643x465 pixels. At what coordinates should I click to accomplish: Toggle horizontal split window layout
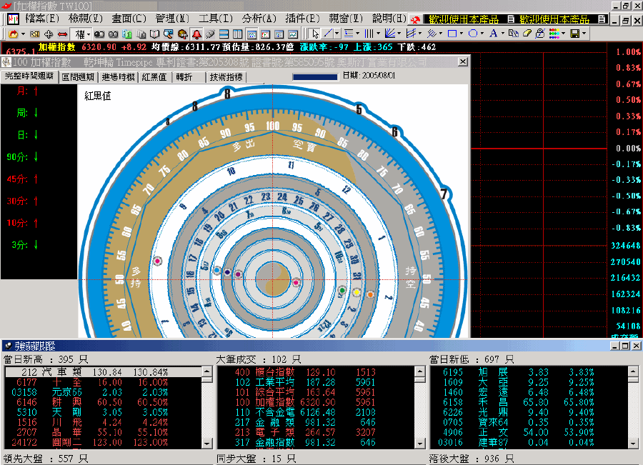[x=224, y=34]
